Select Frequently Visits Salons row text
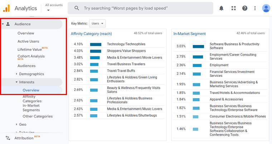The image size is (272, 144). click(133, 90)
